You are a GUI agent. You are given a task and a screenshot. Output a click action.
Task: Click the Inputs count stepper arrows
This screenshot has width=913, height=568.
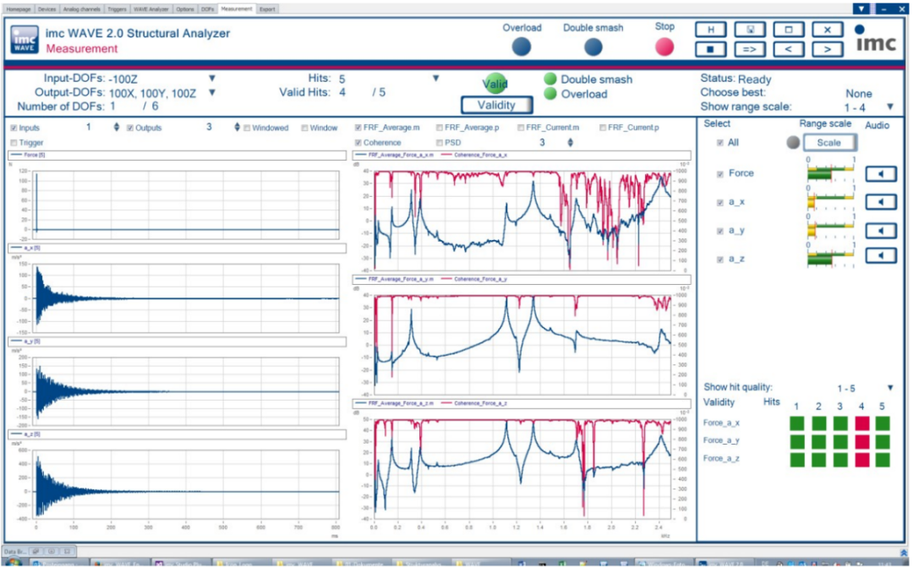click(x=117, y=128)
